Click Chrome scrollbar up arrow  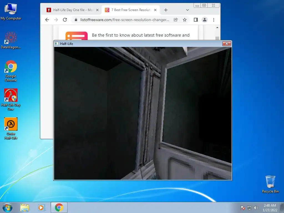217,27
